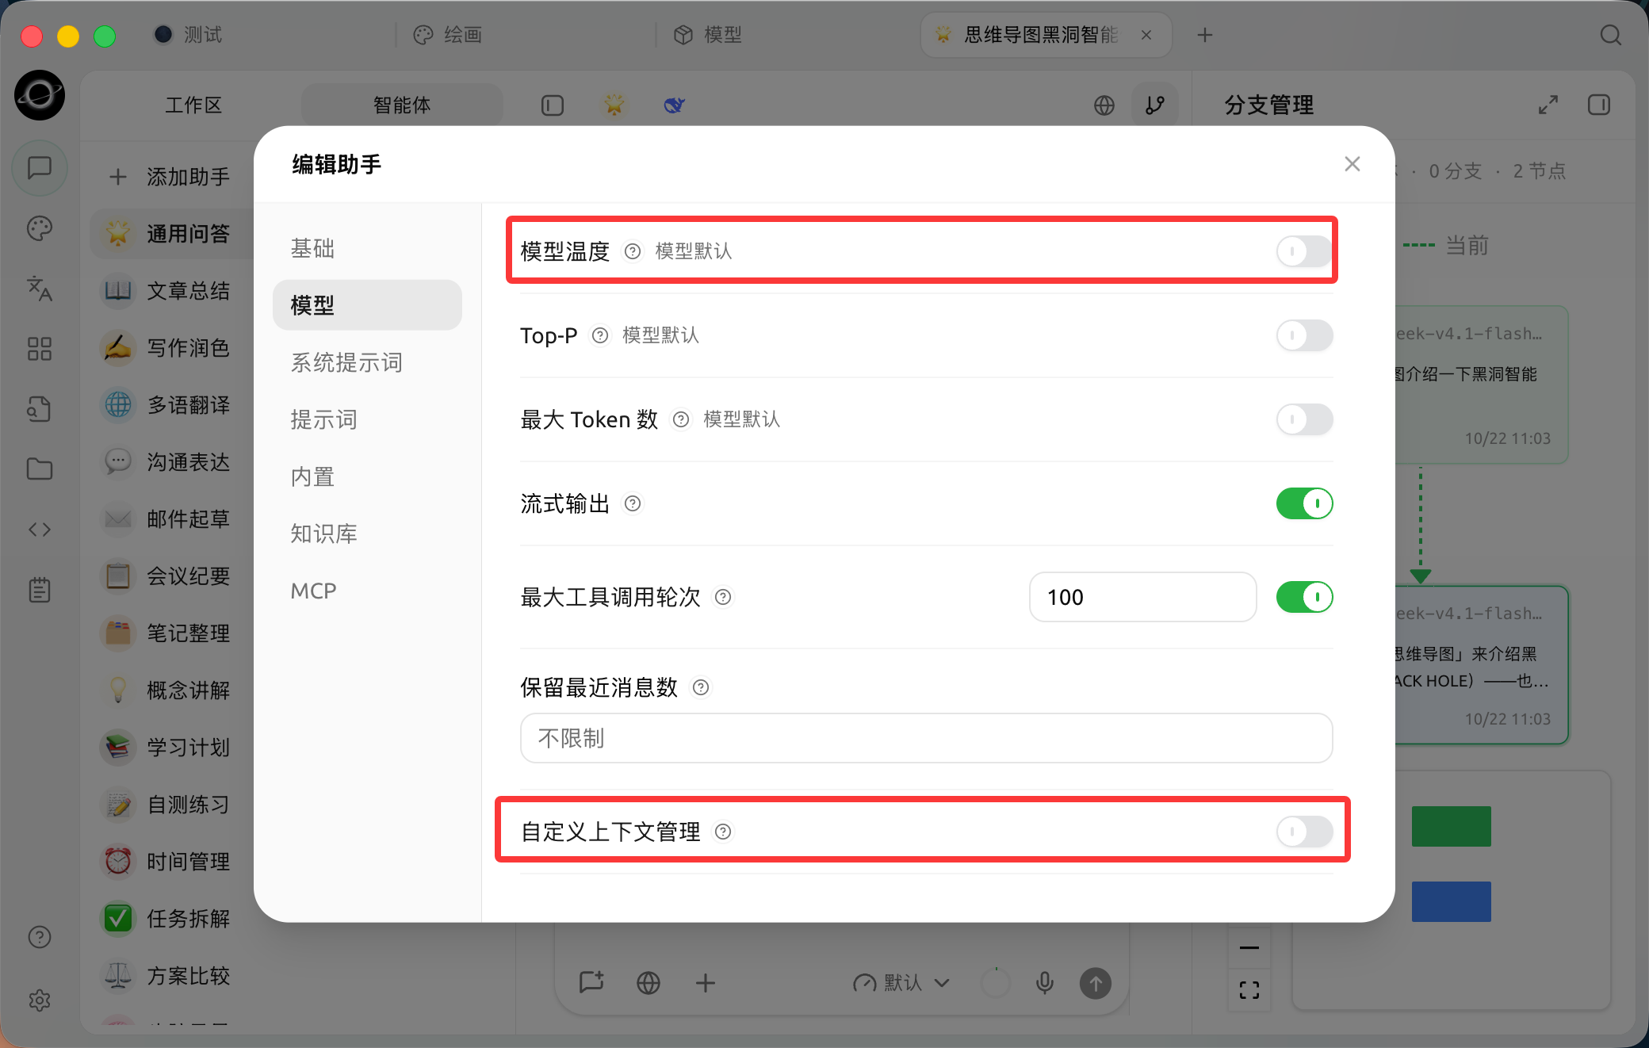This screenshot has width=1649, height=1048.
Task: Enable the Top-P switch
Action: pos(1304,335)
